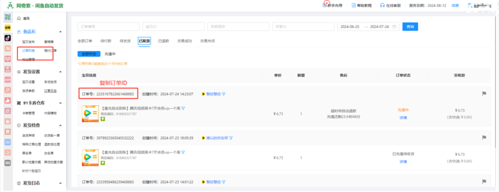Screen dimensions: 499x192
Task: Open the 交易关闭 tab
Action: point(208,41)
